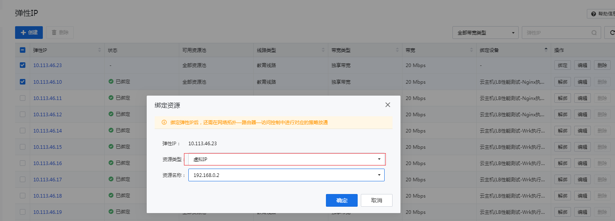The width and height of the screenshot is (615, 221).
Task: Open the 10.113.46.11 IP link
Action: point(48,98)
